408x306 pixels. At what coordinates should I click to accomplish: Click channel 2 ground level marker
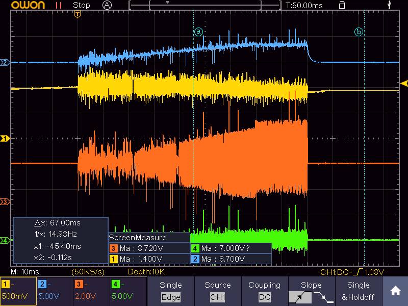(x=5, y=62)
